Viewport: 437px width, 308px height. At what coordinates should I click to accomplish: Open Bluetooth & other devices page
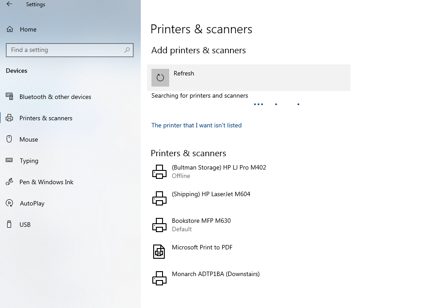pos(55,97)
